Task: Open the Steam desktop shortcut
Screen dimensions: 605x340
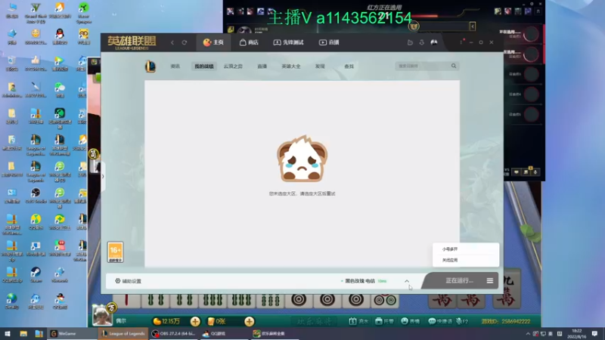Action: (x=36, y=274)
